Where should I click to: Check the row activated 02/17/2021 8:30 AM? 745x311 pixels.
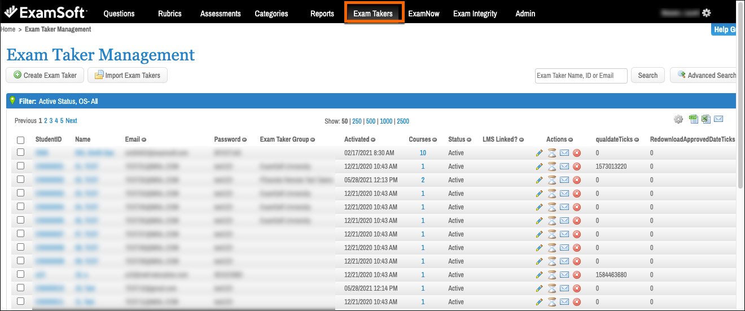pyautogui.click(x=21, y=152)
